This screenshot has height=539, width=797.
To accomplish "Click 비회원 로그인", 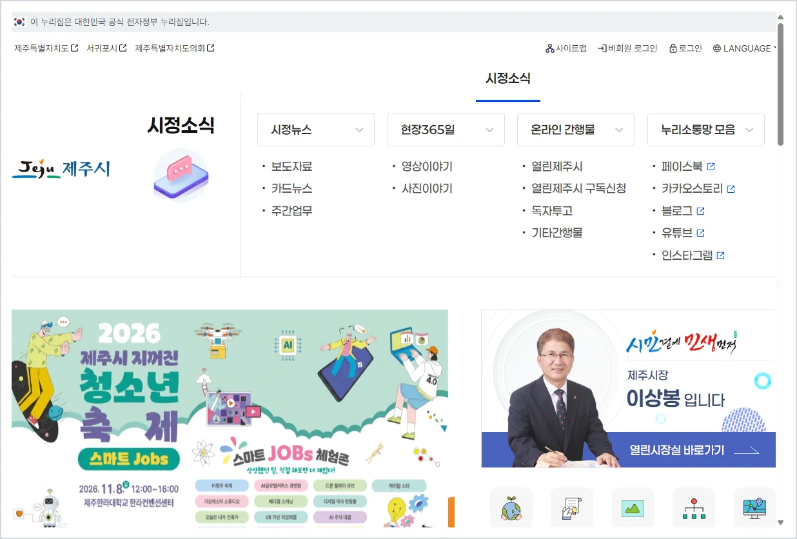I will [627, 48].
